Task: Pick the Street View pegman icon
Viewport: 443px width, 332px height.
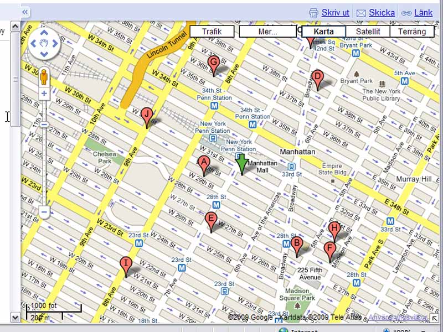Action: pos(44,77)
